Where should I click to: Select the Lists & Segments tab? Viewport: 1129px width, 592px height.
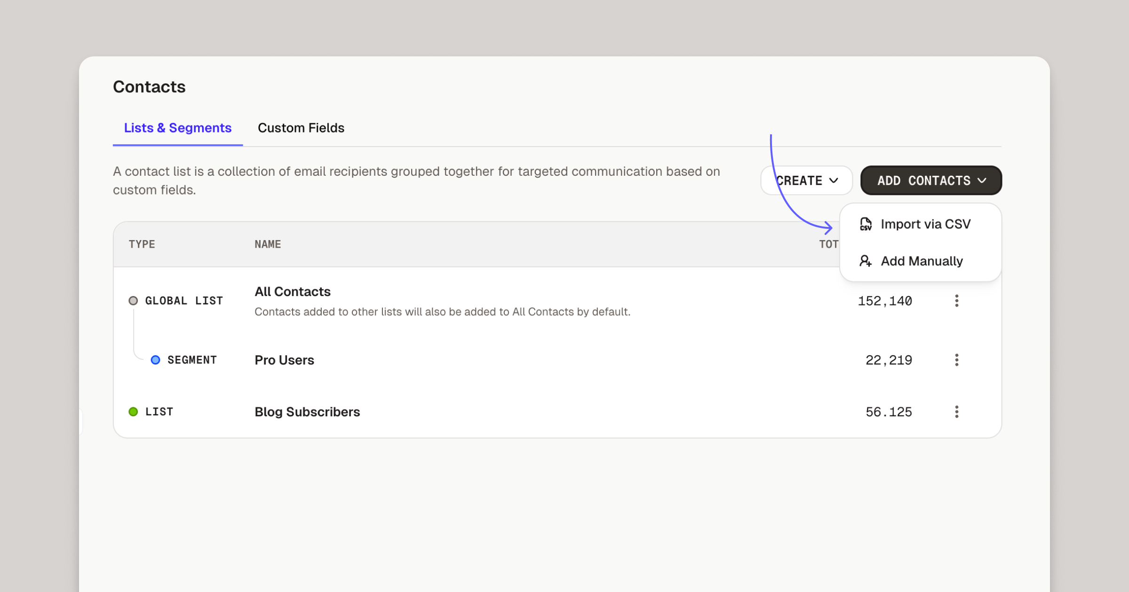click(x=177, y=128)
